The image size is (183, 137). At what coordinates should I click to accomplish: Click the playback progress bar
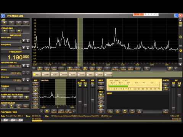pyautogui.click(x=106, y=121)
